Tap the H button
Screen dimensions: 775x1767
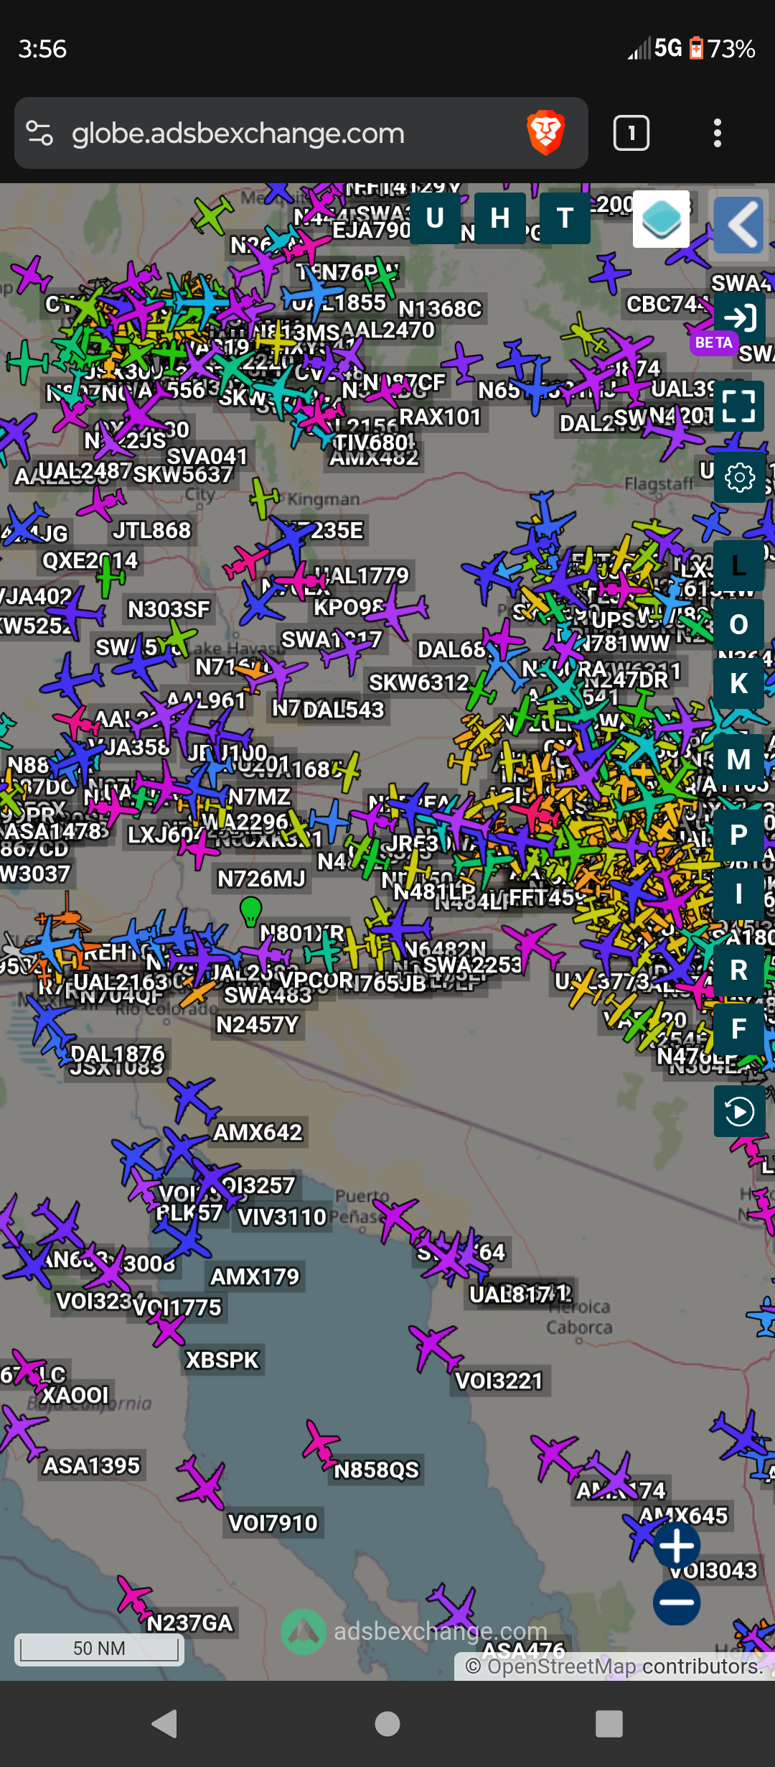point(500,218)
